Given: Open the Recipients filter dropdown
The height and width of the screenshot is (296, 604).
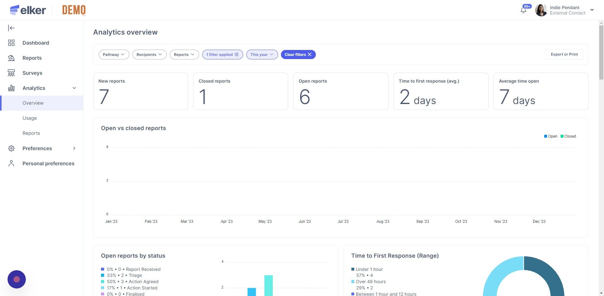Looking at the screenshot, I should (149, 54).
